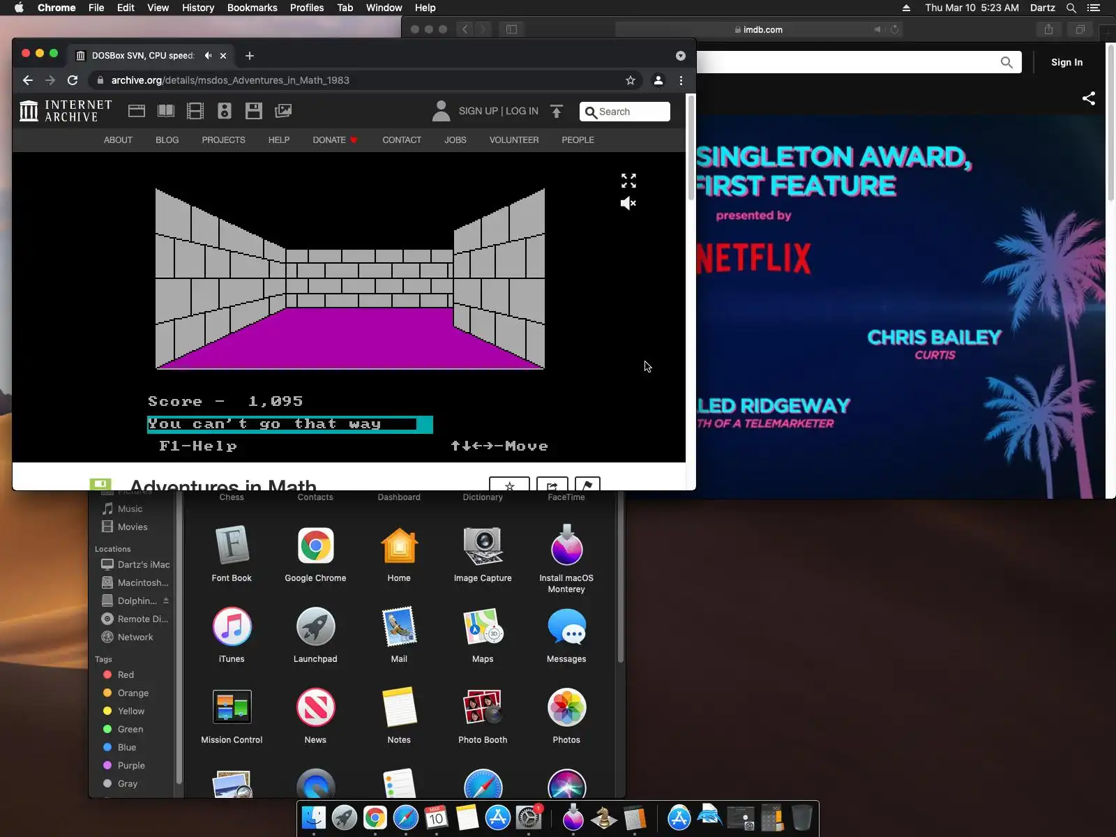Open Trash from the Dock

point(802,817)
